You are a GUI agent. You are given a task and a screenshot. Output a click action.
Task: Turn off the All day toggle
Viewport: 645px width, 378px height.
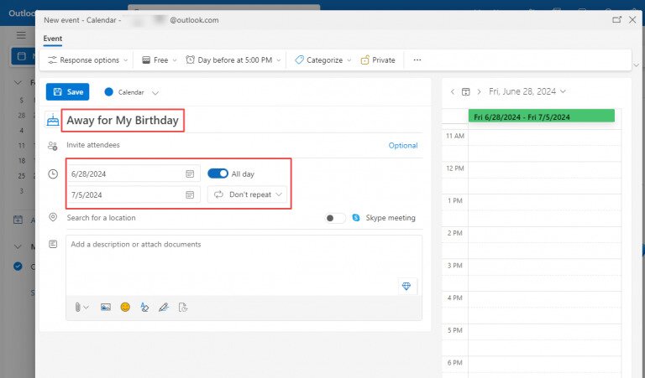click(x=218, y=173)
